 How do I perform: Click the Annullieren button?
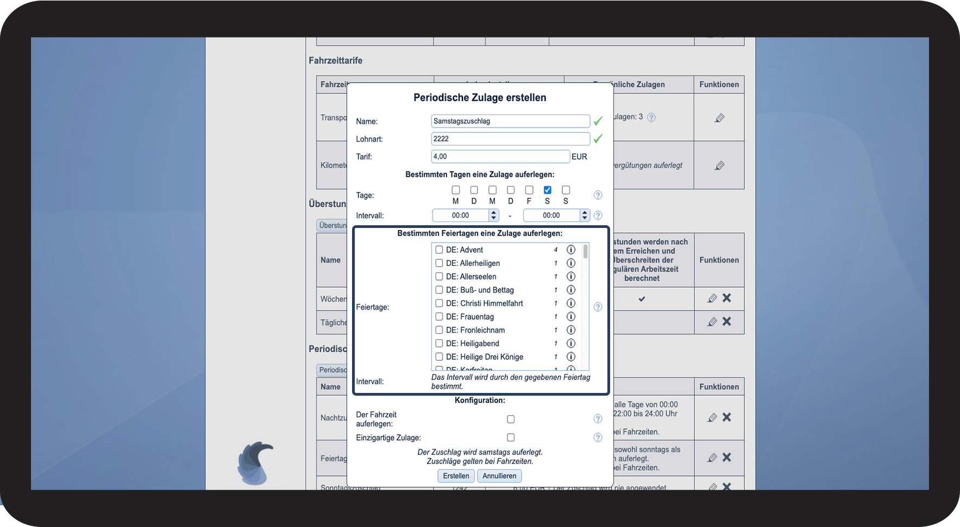(x=499, y=476)
